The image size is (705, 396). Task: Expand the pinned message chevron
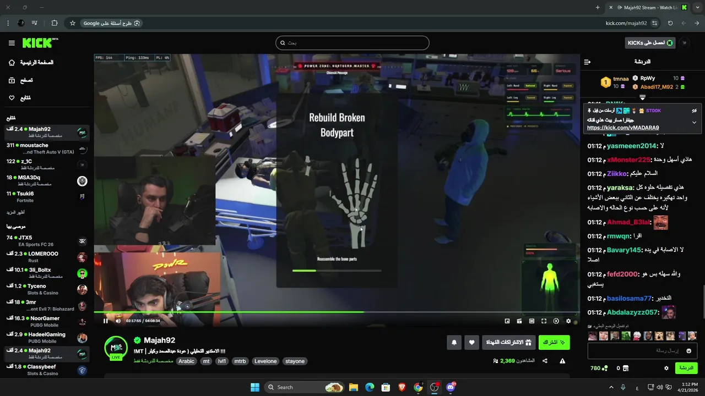694,122
